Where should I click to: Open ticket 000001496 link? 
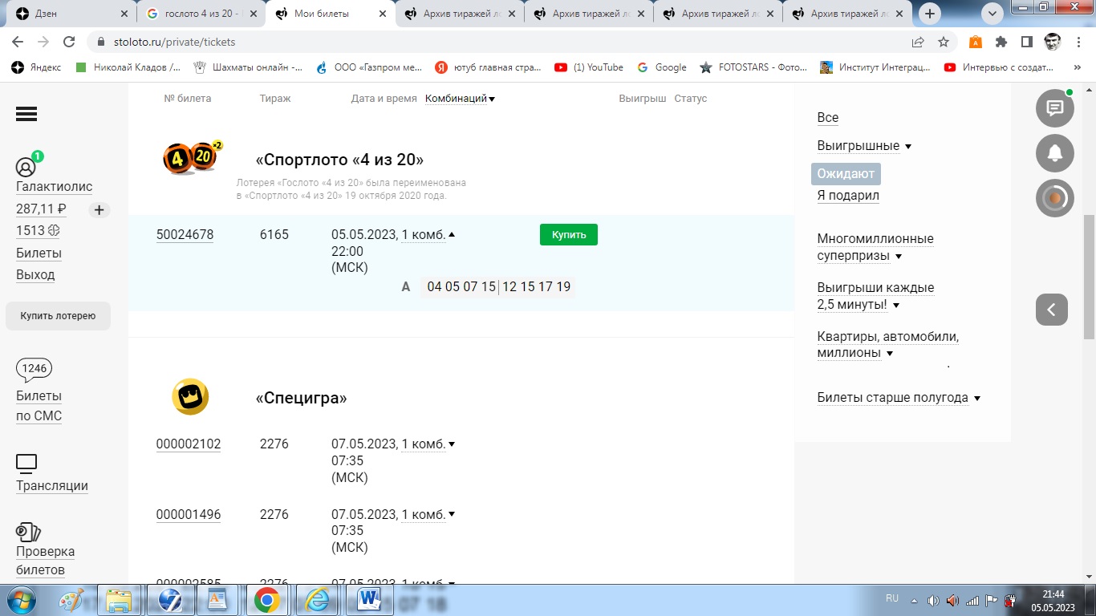189,515
